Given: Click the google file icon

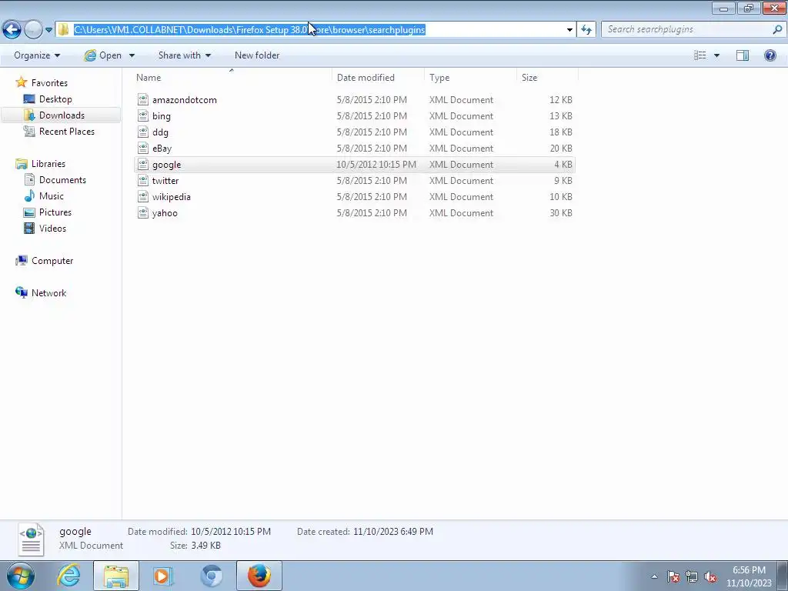Looking at the screenshot, I should 143,165.
